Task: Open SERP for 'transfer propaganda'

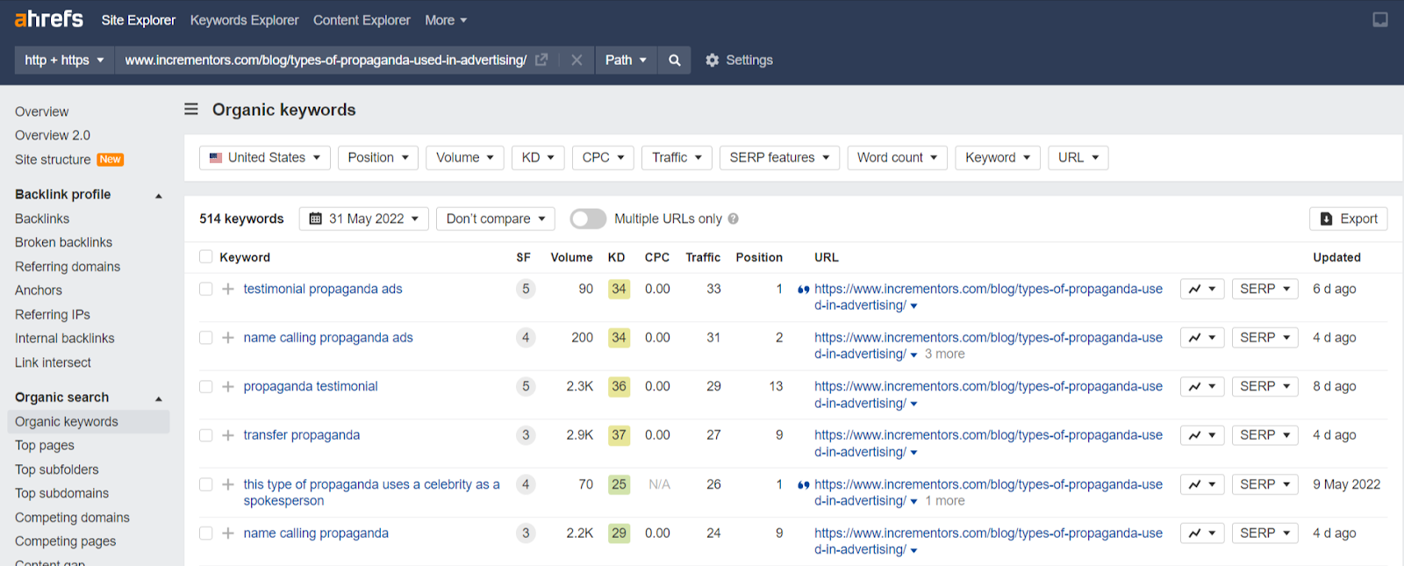Action: [1264, 435]
